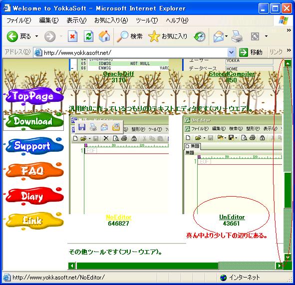
Task: Click the Internet zone globe icon
Action: tap(223, 278)
